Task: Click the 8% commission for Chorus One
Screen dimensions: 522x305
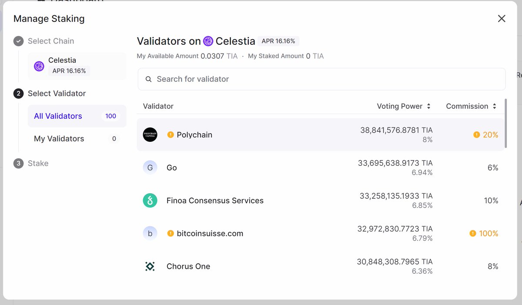Action: (x=493, y=266)
